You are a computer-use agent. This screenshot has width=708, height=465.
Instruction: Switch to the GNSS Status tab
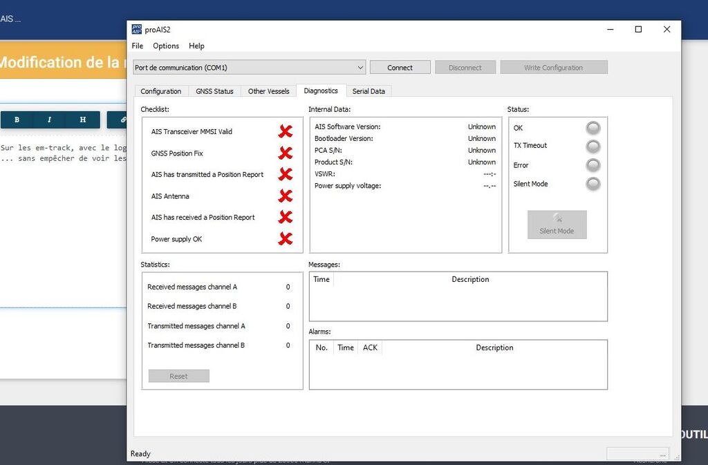coord(214,91)
